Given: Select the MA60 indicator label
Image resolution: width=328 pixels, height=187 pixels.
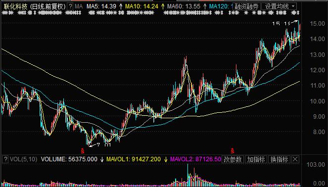Looking at the screenshot, I should tap(184, 6).
